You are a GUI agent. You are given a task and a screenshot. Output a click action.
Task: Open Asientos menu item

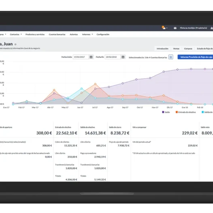(74, 34)
